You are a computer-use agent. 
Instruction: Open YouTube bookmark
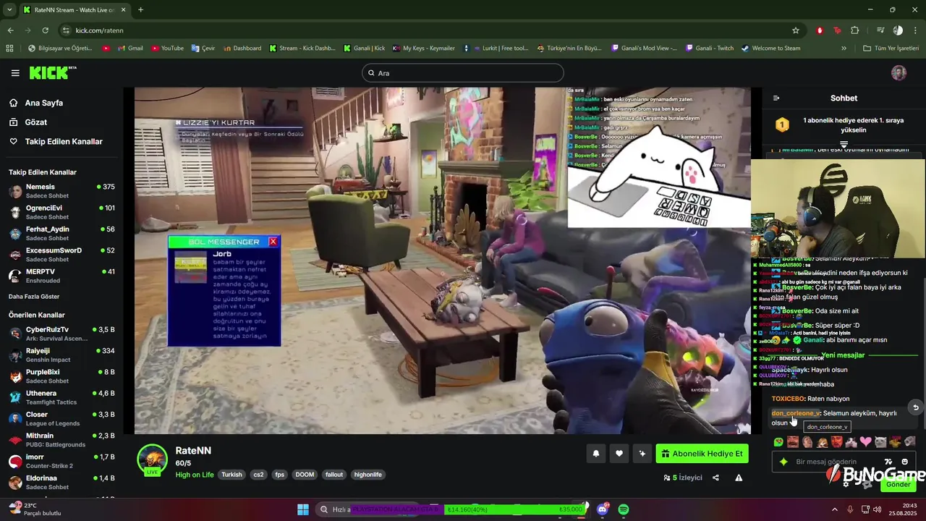tap(166, 48)
